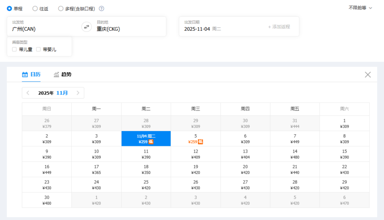The height and width of the screenshot is (220, 384).
Task: Check the 带儿童 checkbox
Action: tap(14, 49)
